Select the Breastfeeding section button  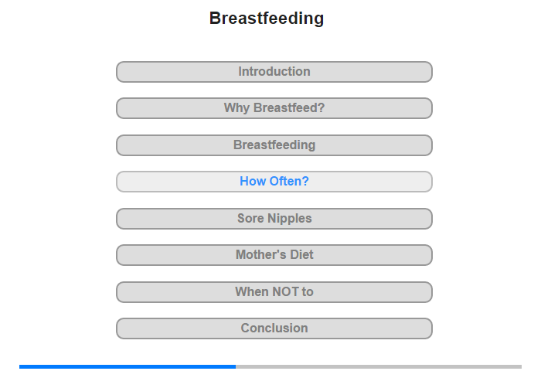click(x=274, y=145)
